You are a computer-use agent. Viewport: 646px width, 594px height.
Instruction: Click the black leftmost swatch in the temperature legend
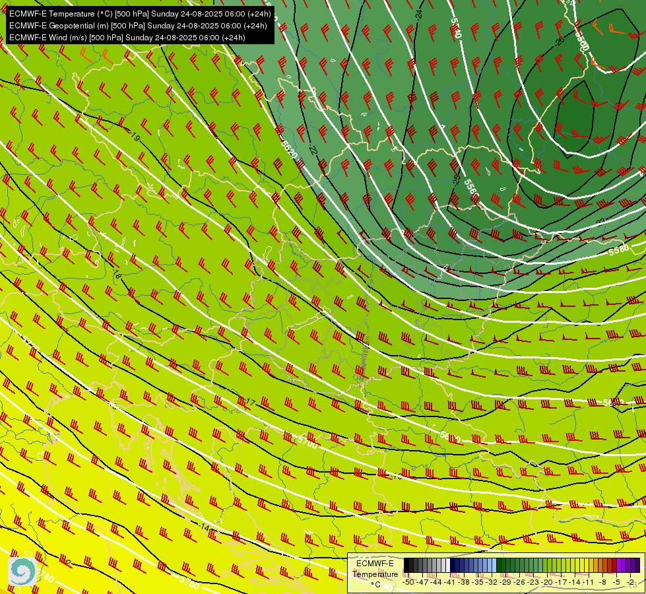pos(406,565)
